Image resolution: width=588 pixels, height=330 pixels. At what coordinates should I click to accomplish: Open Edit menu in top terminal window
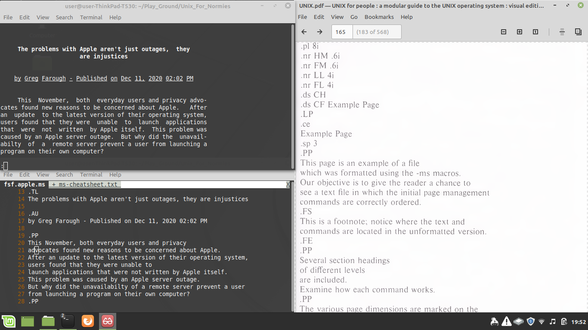25,17
